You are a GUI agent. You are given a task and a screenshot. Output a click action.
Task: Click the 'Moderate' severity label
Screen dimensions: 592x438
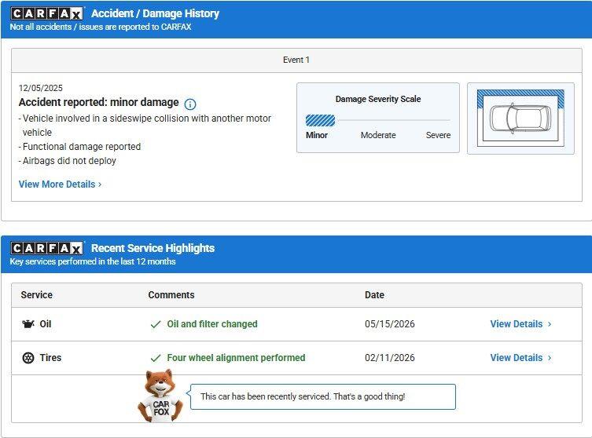point(378,135)
